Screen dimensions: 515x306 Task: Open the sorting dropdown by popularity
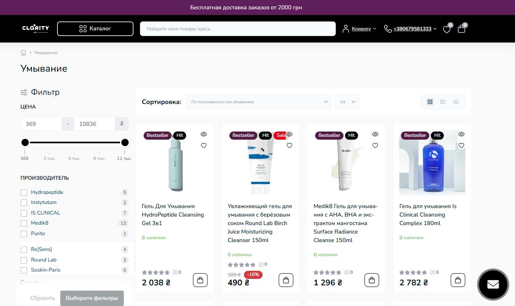point(259,102)
